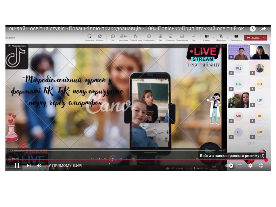This screenshot has width=276, height=207.
Task: Open Teams Chat icon
Action: point(113,37)
